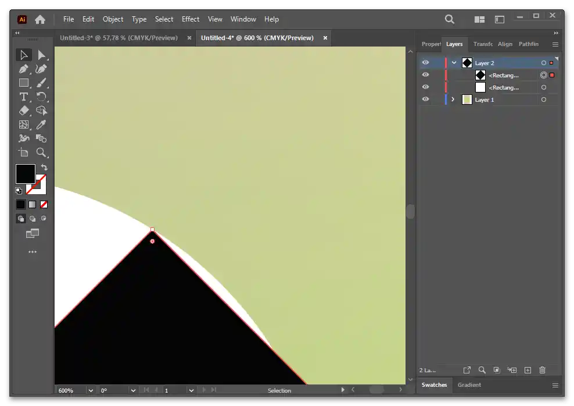574x406 pixels.
Task: Select the Pen tool
Action: tap(24, 69)
